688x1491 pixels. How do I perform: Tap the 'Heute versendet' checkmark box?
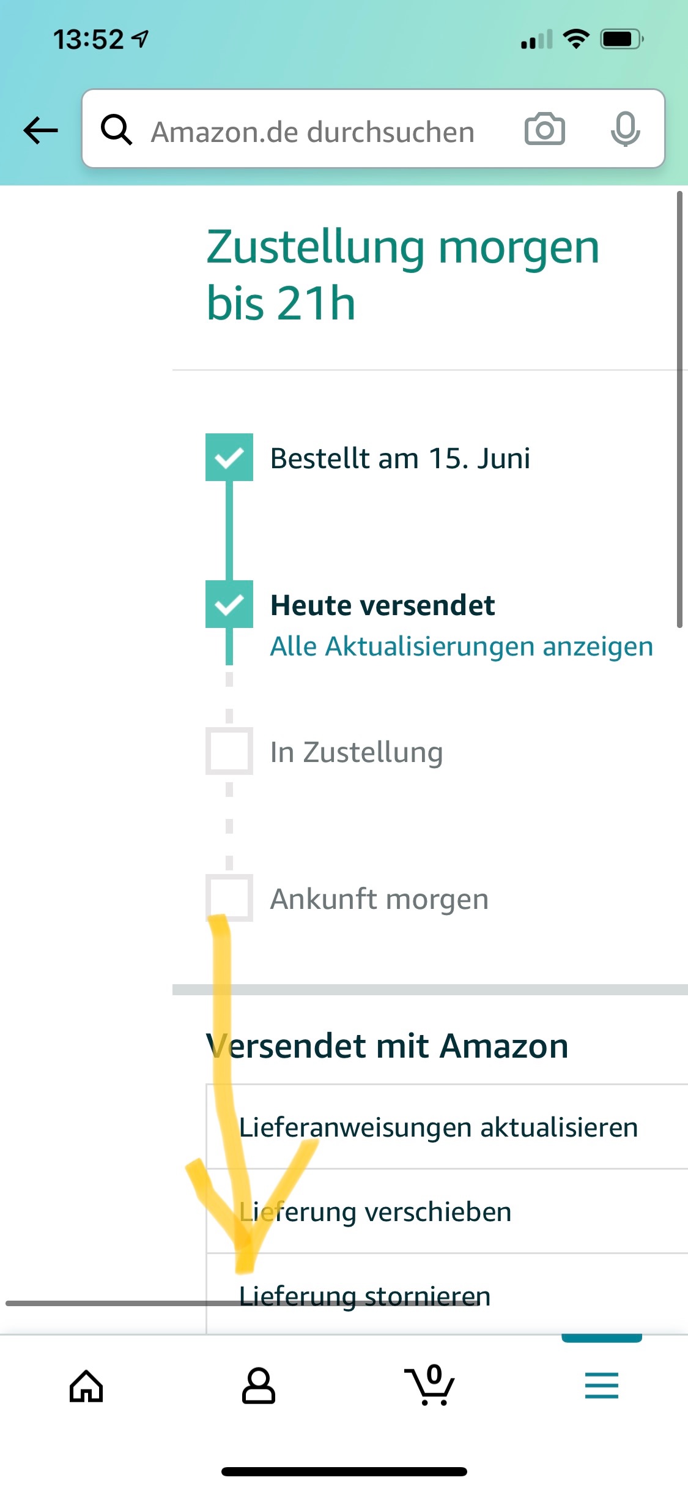(x=229, y=604)
